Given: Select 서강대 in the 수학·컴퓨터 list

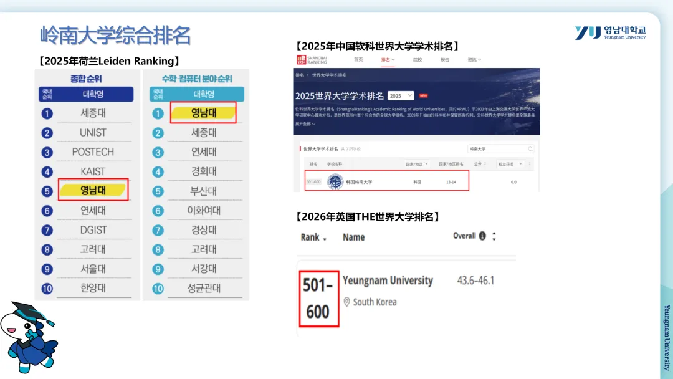Looking at the screenshot, I should [203, 269].
